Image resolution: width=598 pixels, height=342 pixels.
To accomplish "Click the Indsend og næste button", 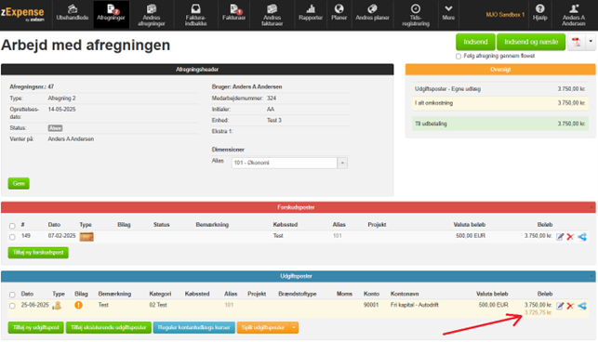I will pyautogui.click(x=531, y=42).
